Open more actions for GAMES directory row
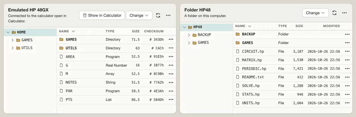 pos(171,40)
